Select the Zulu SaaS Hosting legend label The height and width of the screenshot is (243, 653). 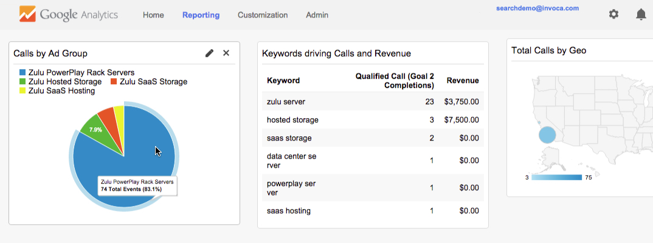point(61,90)
